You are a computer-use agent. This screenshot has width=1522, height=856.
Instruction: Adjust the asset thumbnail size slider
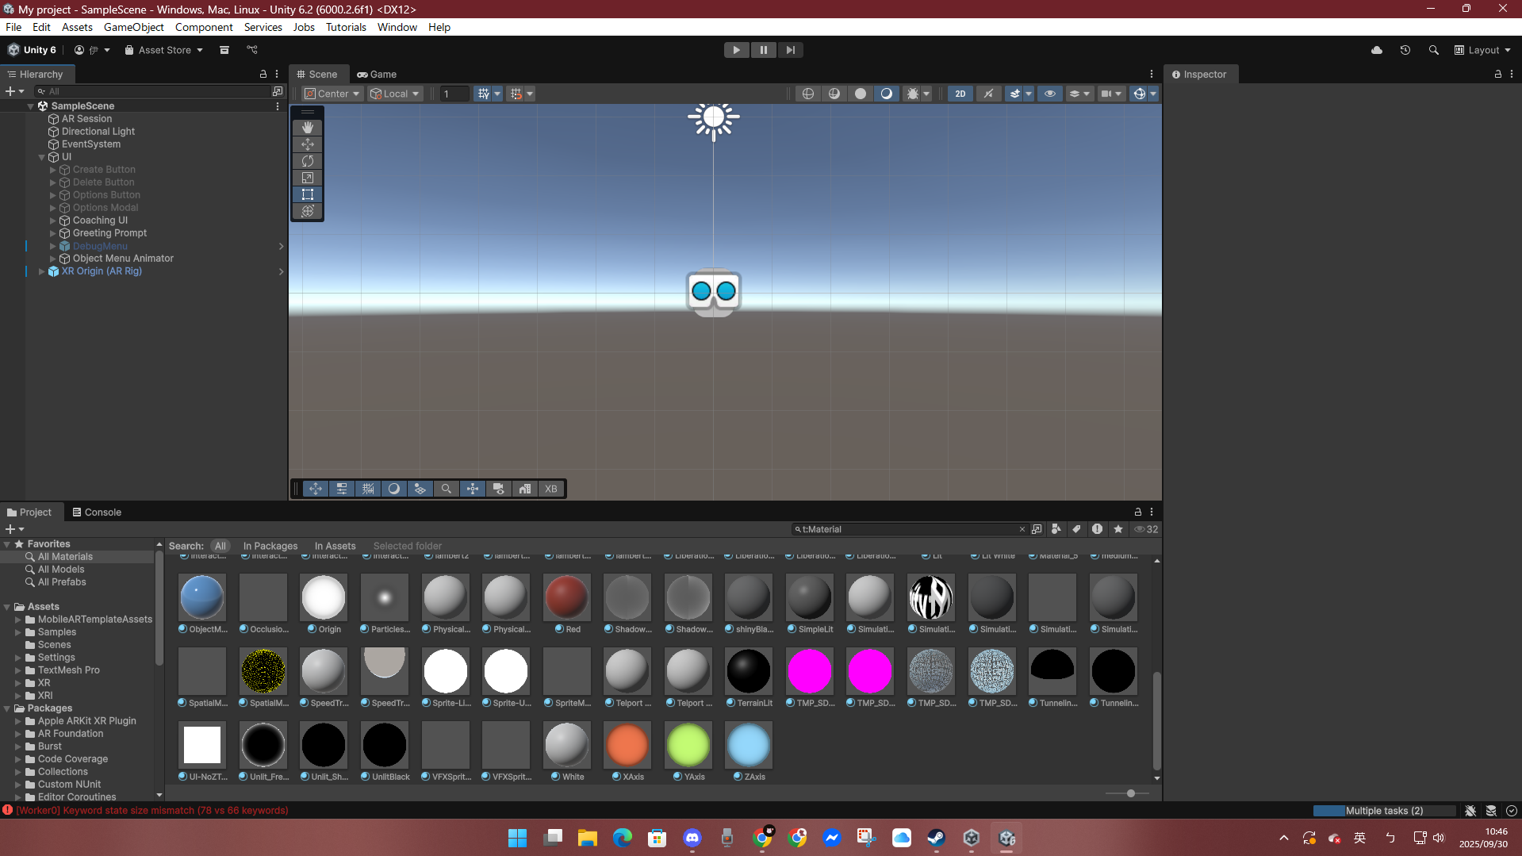(x=1130, y=793)
